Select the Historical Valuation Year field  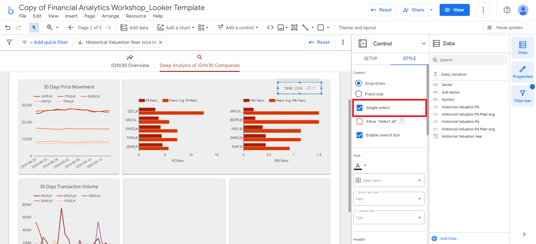click(x=462, y=136)
